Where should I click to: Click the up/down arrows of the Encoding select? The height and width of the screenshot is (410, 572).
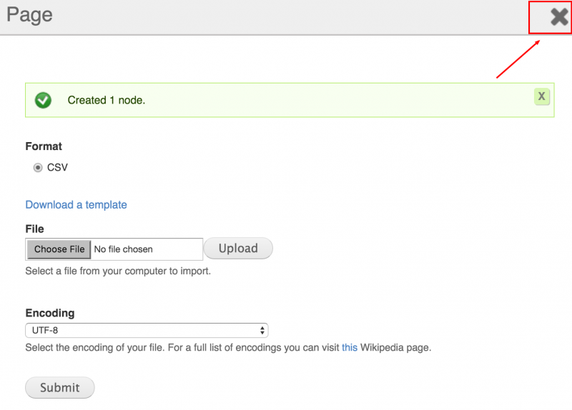coord(262,331)
